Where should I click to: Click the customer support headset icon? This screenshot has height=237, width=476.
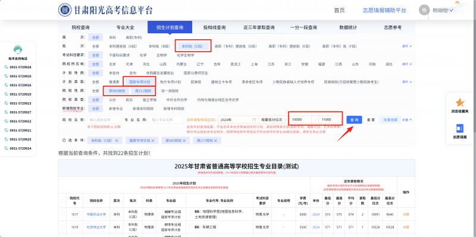[18, 50]
